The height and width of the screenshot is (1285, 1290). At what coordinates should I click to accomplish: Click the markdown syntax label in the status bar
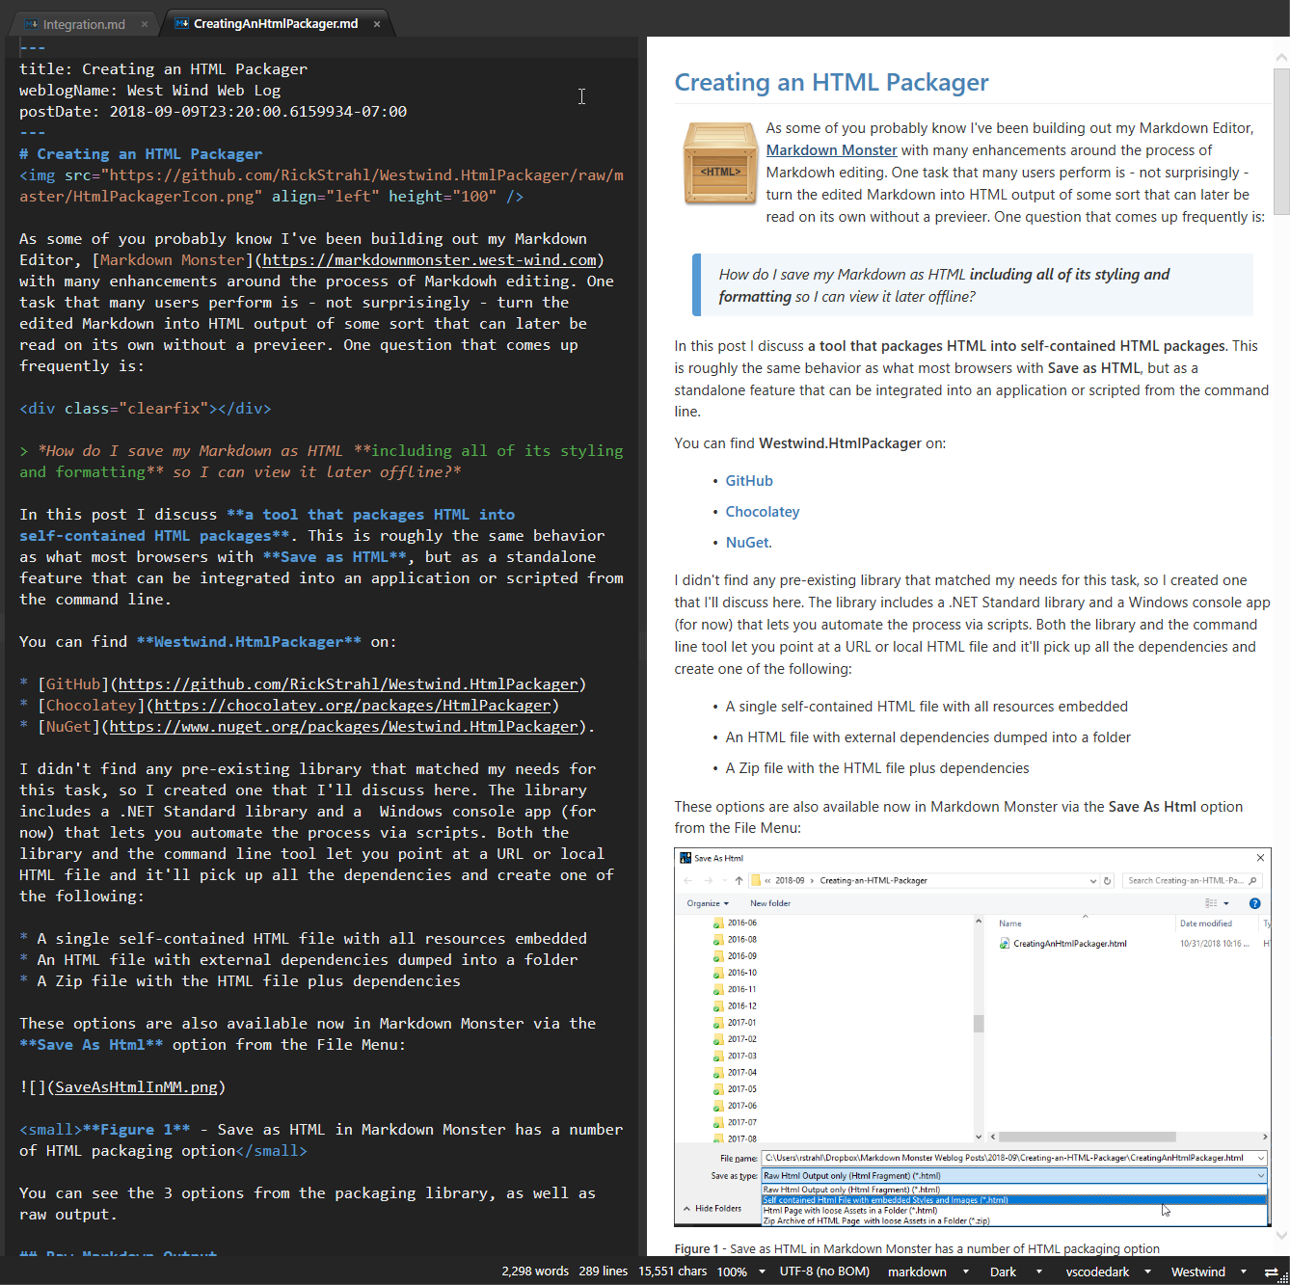click(917, 1272)
